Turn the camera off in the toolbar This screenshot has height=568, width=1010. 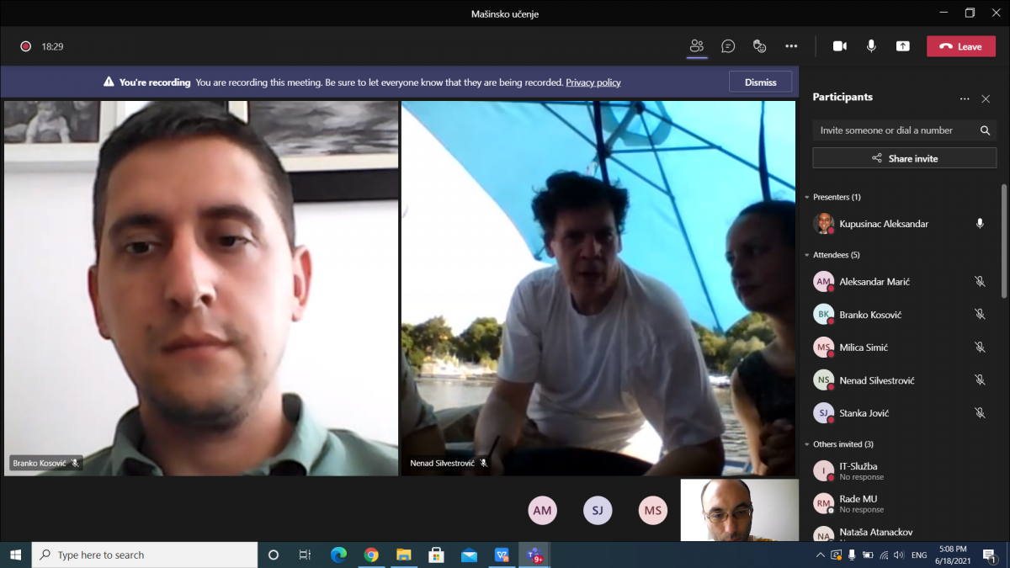(840, 46)
